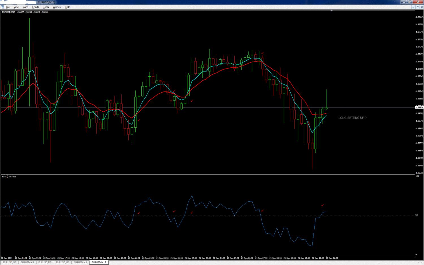Select the active EURUSD,M15 chart tab
424x265 pixels.
[99, 262]
